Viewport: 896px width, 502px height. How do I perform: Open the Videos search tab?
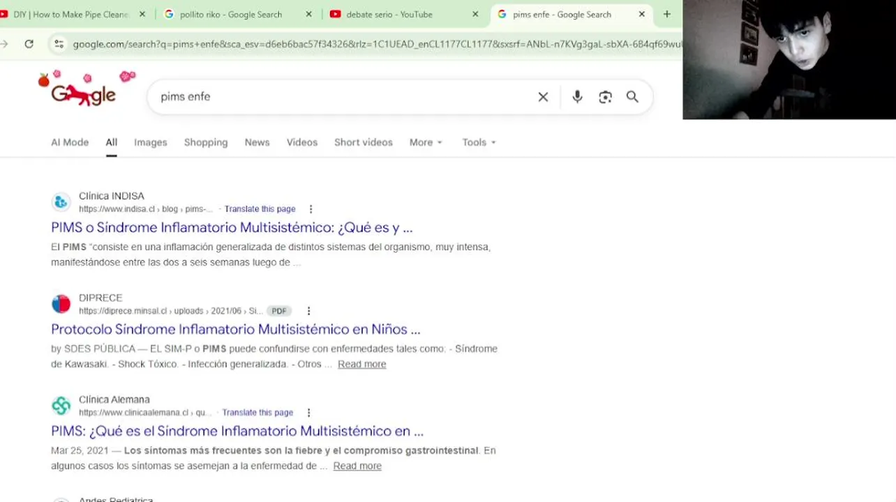click(x=302, y=142)
